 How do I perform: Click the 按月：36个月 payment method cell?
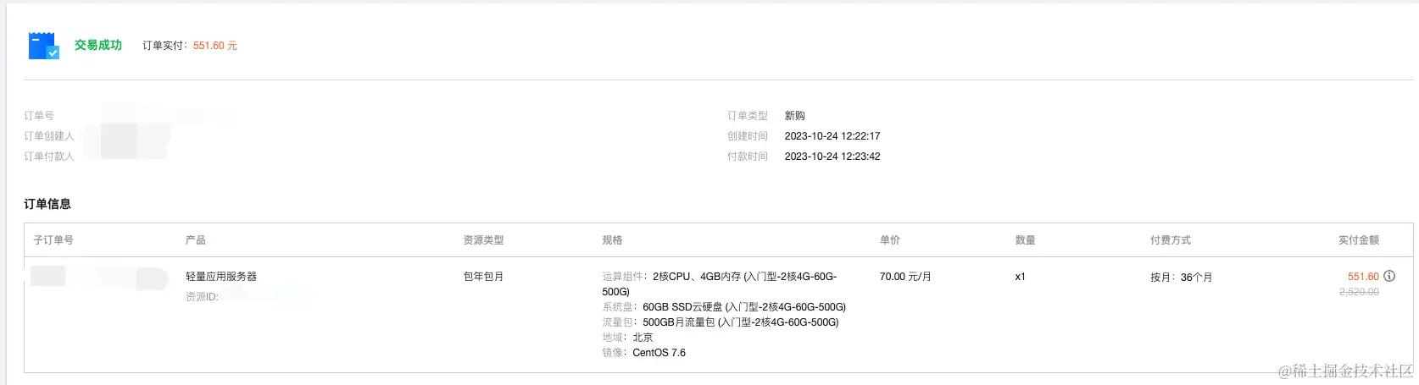1181,278
